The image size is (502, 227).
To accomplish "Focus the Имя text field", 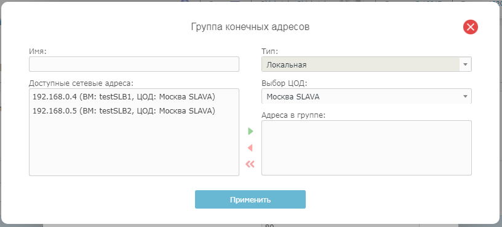I will (x=134, y=64).
